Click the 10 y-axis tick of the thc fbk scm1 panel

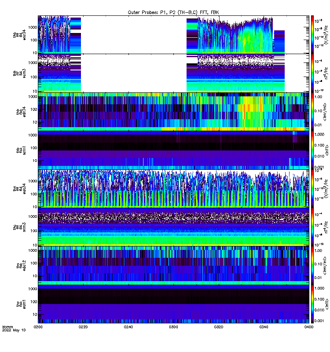35,314
